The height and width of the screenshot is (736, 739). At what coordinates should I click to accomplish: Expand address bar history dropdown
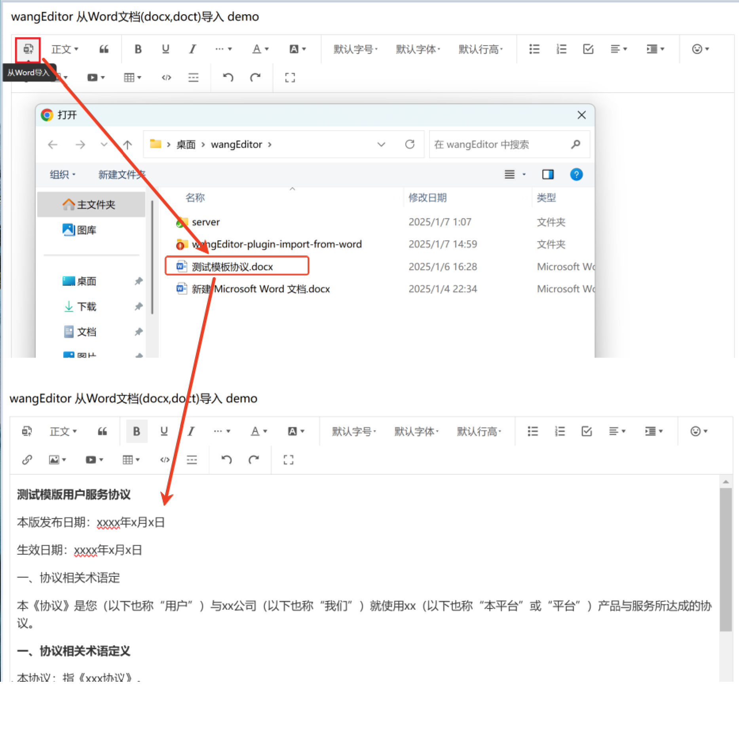(381, 145)
